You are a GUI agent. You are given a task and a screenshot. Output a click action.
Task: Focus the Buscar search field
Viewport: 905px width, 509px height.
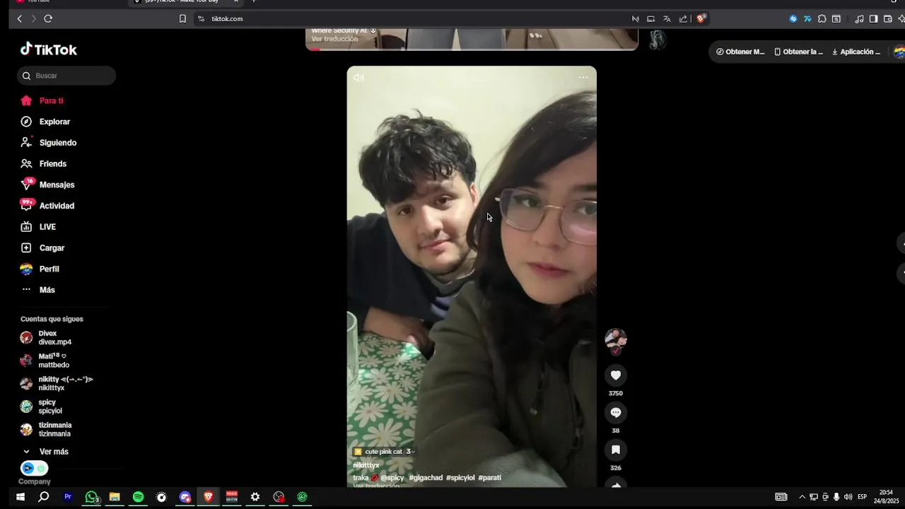click(66, 76)
